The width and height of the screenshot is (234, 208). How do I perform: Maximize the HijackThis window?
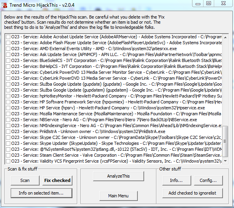(x=209, y=3)
